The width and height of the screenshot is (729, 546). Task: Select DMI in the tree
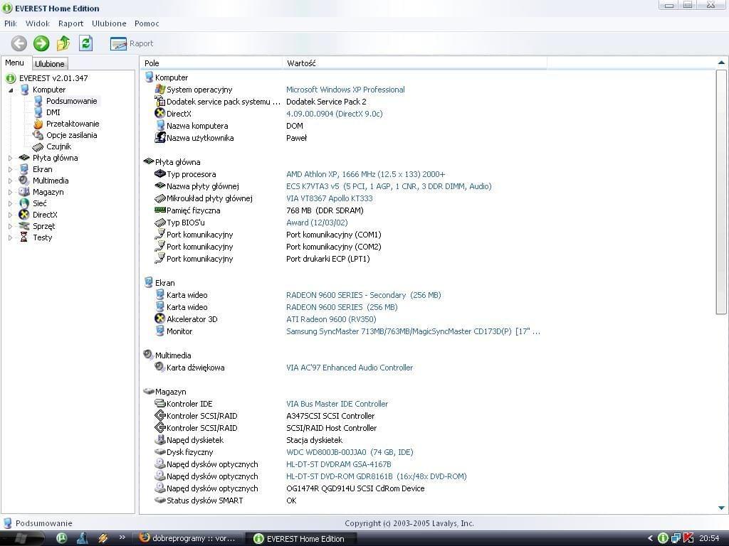click(x=53, y=112)
